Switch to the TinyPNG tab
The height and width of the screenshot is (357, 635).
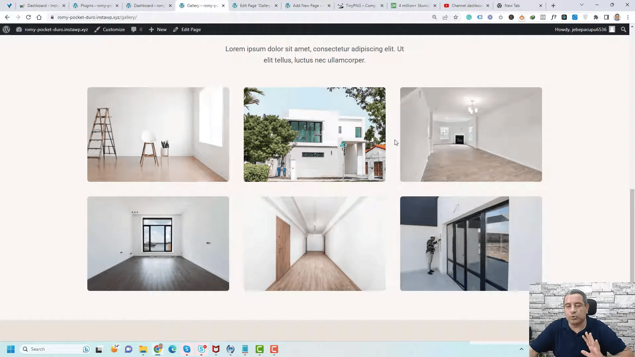click(360, 6)
